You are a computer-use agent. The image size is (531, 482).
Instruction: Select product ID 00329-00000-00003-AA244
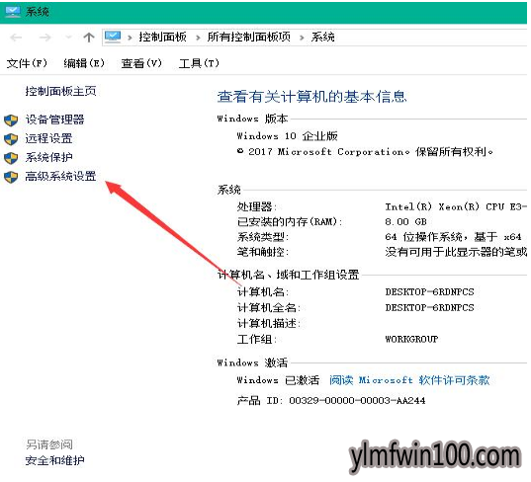tap(357, 400)
